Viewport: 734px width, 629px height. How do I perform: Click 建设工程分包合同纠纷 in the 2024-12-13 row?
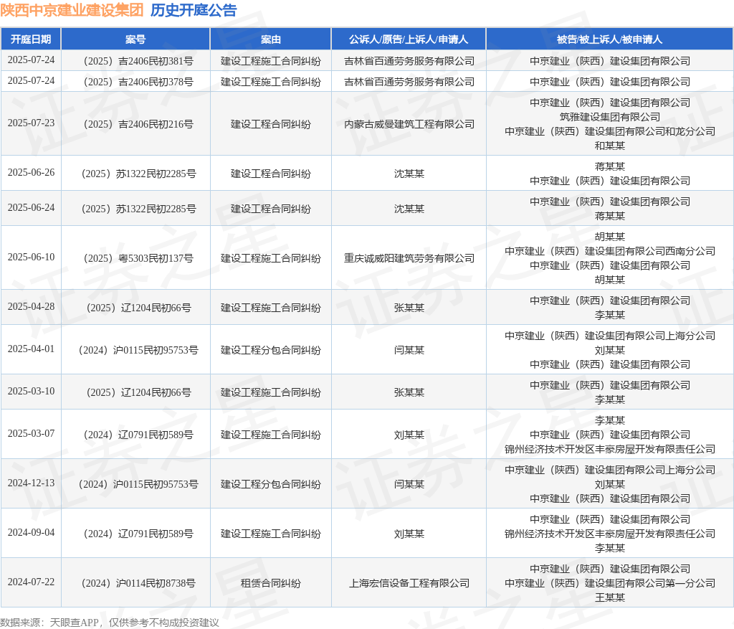(270, 484)
